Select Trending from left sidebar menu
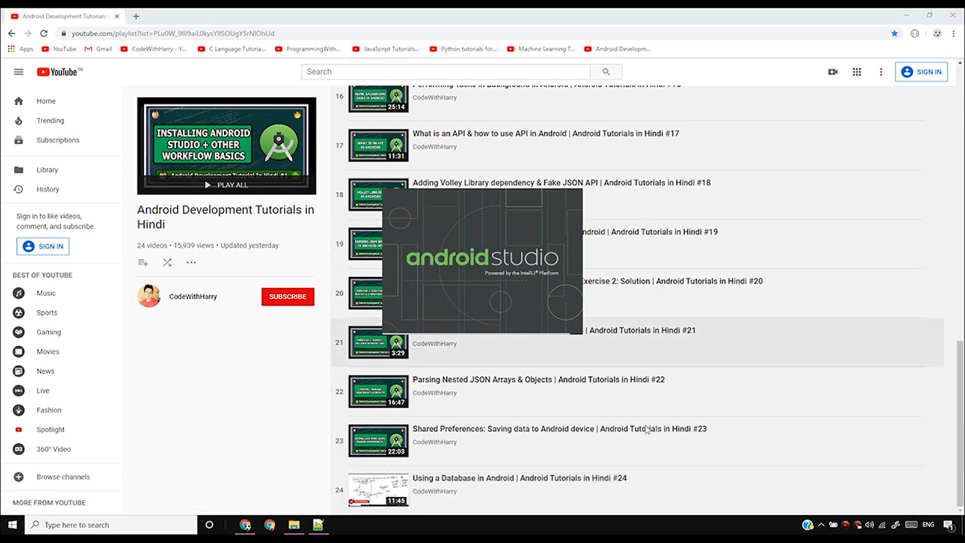The height and width of the screenshot is (543, 965). click(50, 120)
